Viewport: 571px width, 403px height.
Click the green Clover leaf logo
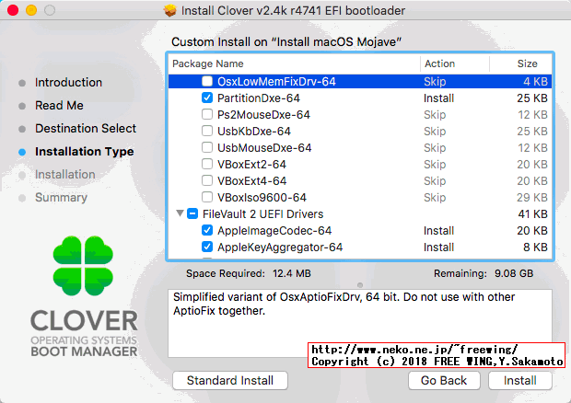pos(83,266)
